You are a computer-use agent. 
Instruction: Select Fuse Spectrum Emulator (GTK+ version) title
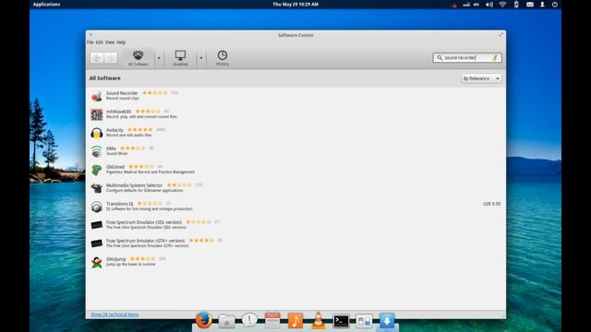coord(145,241)
